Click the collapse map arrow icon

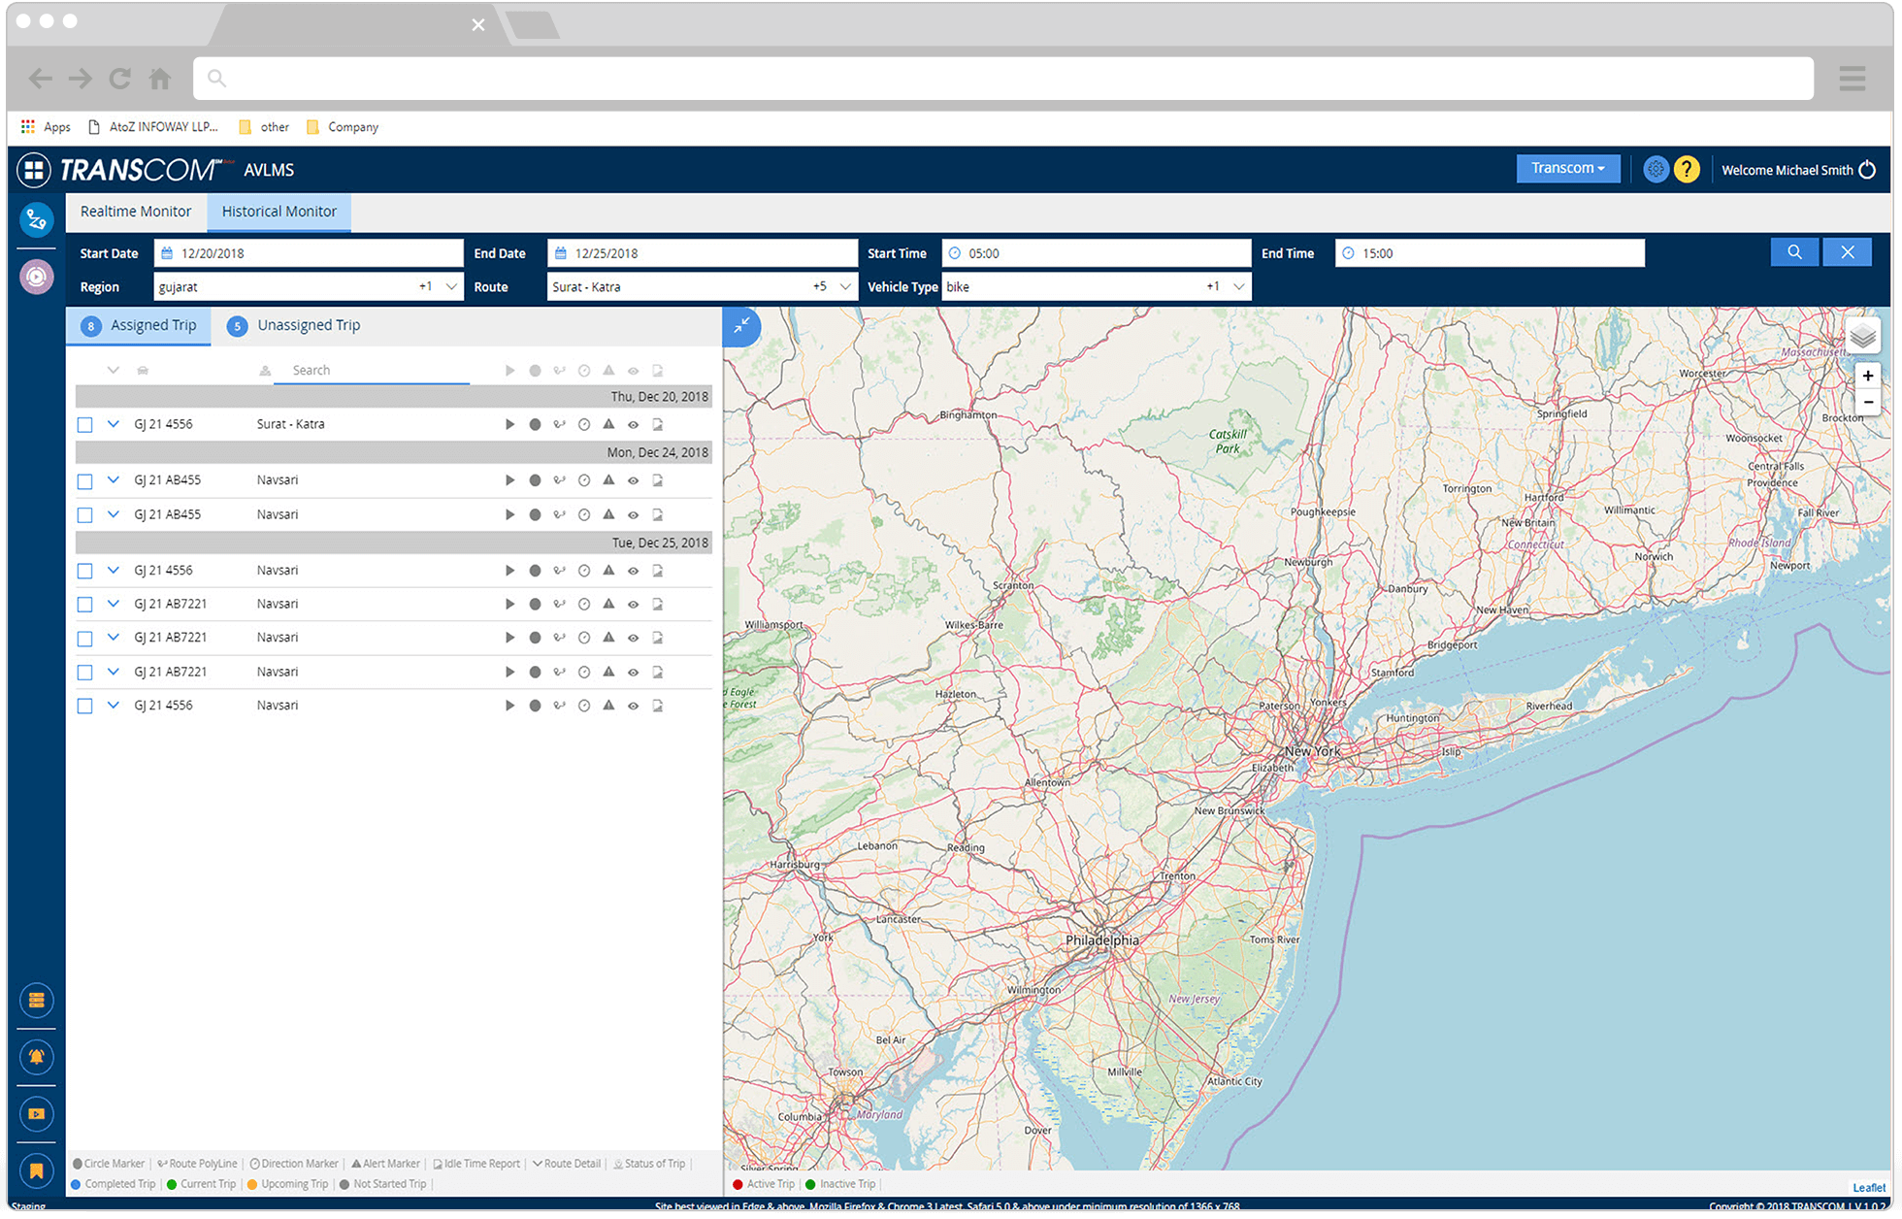tap(741, 327)
